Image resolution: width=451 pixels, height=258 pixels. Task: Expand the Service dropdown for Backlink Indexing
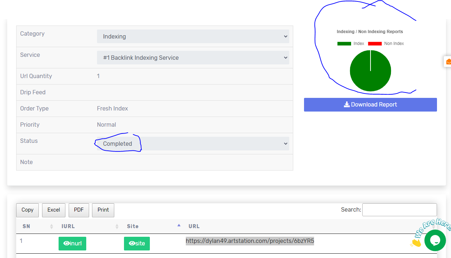click(x=193, y=58)
